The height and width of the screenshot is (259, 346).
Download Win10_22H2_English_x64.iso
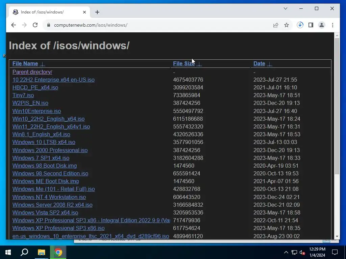(48, 119)
